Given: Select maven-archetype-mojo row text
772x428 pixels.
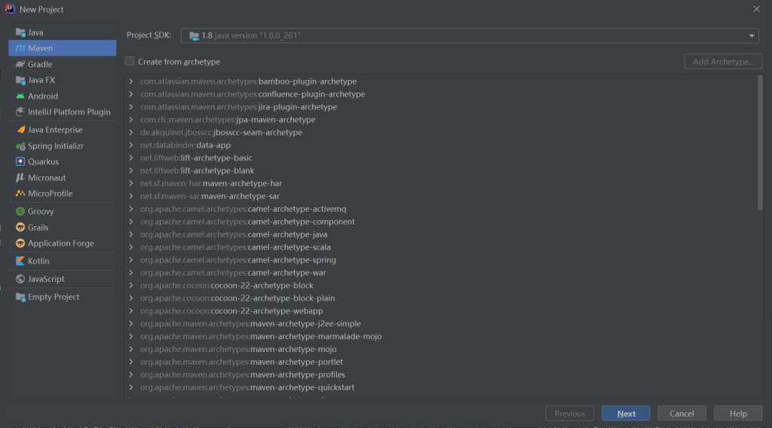Looking at the screenshot, I should click(x=238, y=350).
